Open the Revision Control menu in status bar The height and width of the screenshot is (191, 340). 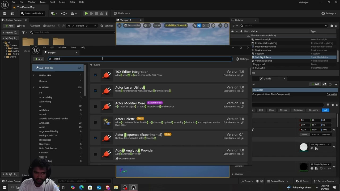[x=325, y=181]
